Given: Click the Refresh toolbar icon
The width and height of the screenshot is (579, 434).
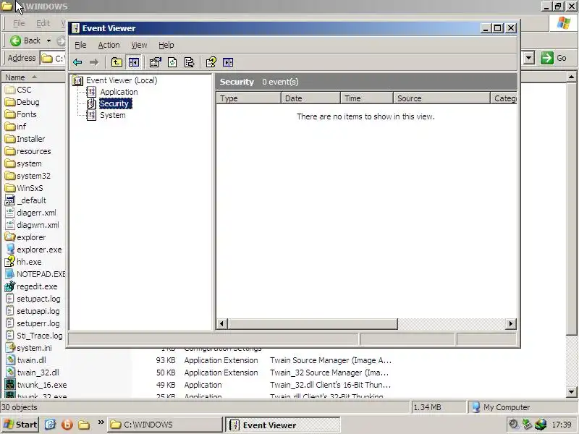Looking at the screenshot, I should 172,62.
